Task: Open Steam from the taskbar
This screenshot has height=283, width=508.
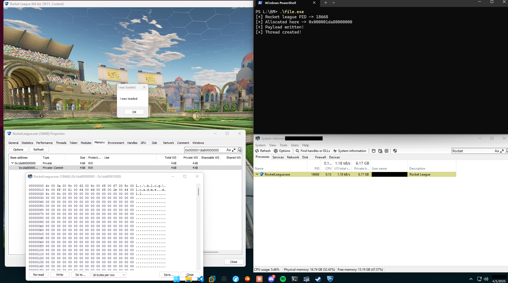Action: (318, 279)
